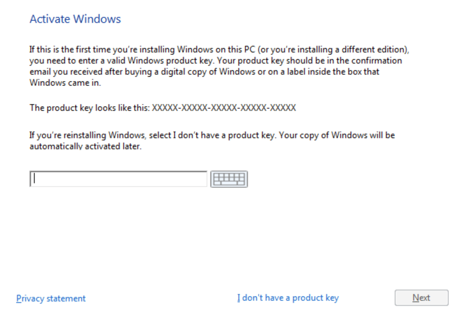
Task: Click the 'automatically activated later.' line
Action: coord(86,146)
